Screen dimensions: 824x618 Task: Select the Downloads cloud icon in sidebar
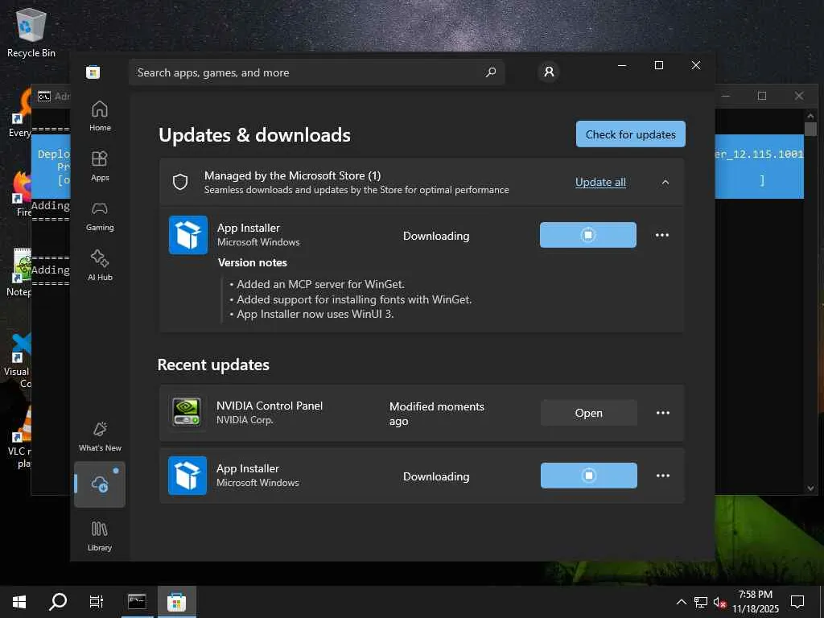click(x=100, y=484)
